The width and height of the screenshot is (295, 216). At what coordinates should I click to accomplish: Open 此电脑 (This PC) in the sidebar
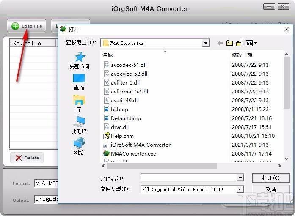(x=79, y=125)
